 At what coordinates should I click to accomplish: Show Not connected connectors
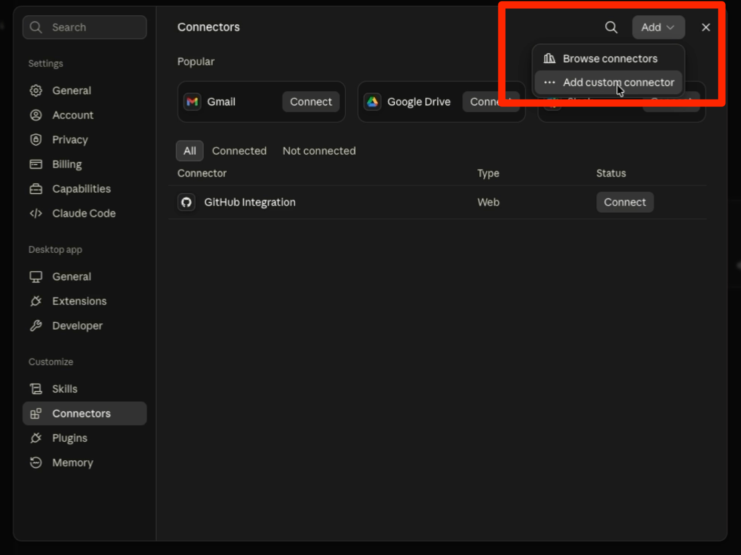point(319,151)
